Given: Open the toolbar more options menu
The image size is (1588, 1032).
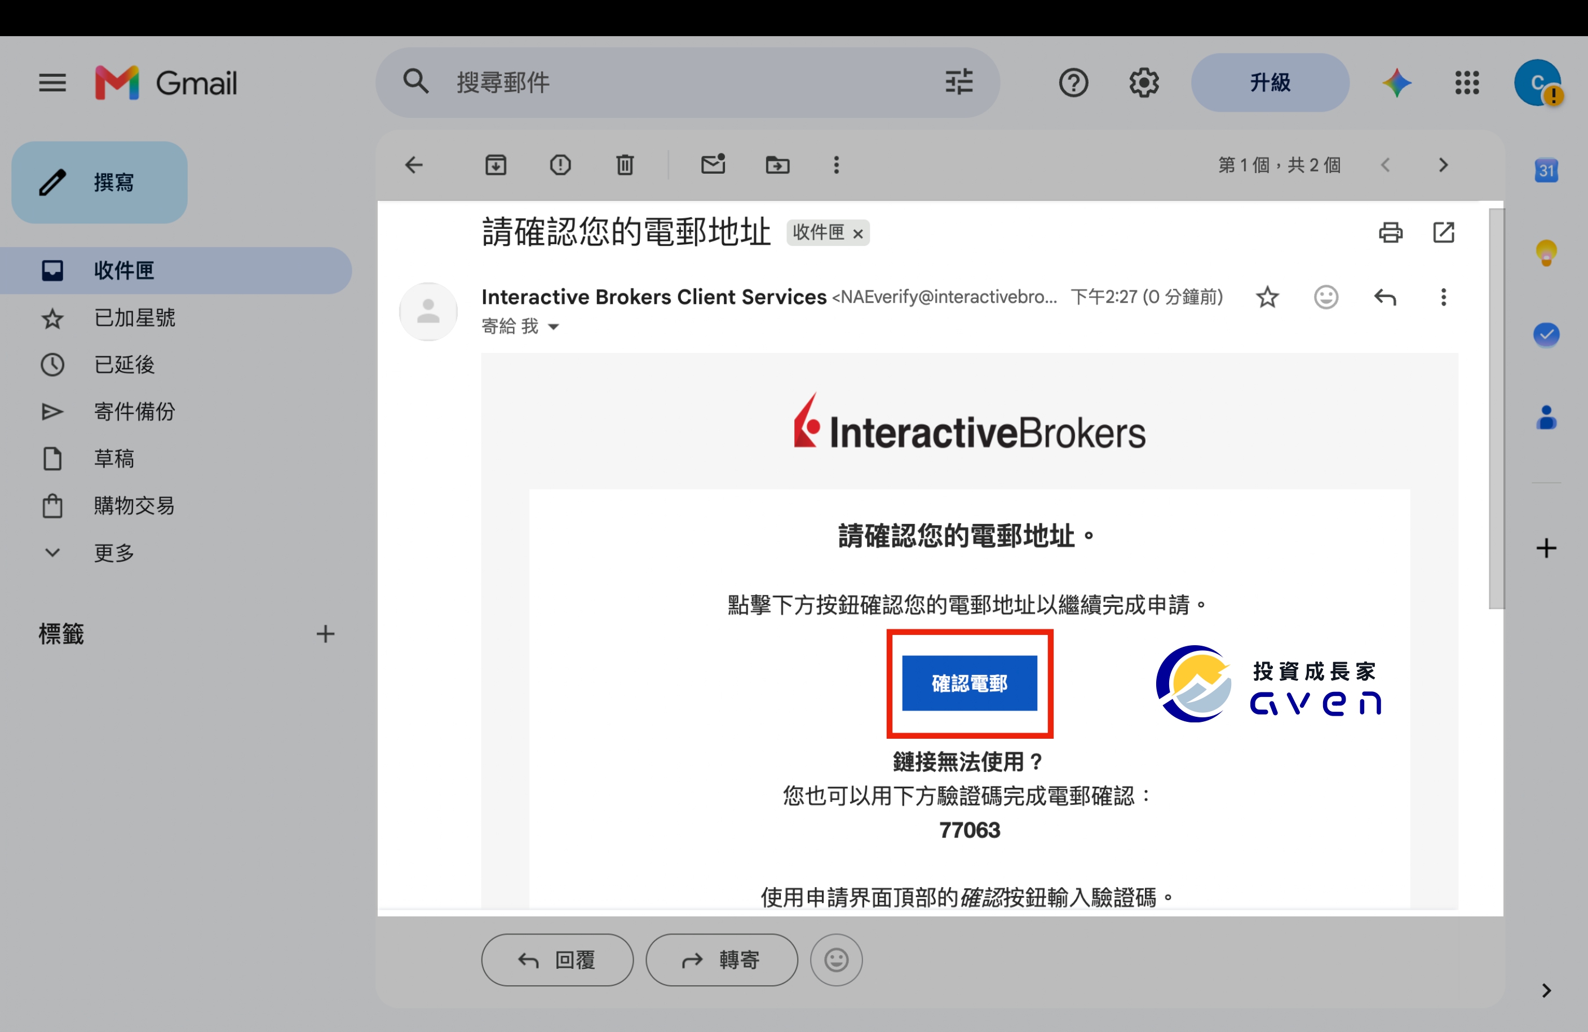Looking at the screenshot, I should pyautogui.click(x=836, y=165).
